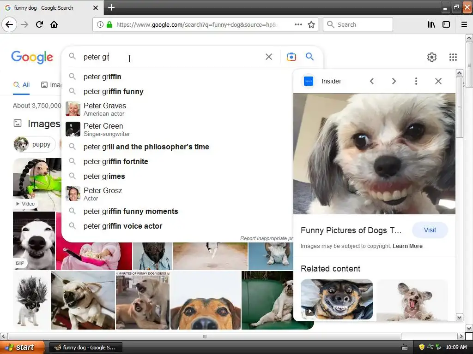
Task: Select suggestion 'peter griffin'
Action: coord(178,77)
